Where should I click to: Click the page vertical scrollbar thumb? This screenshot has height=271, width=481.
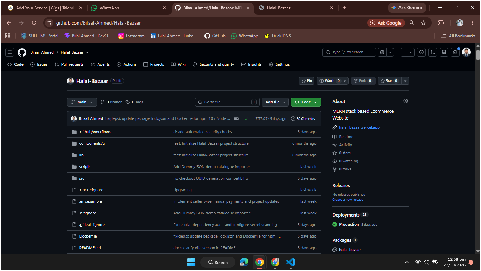coord(478,55)
